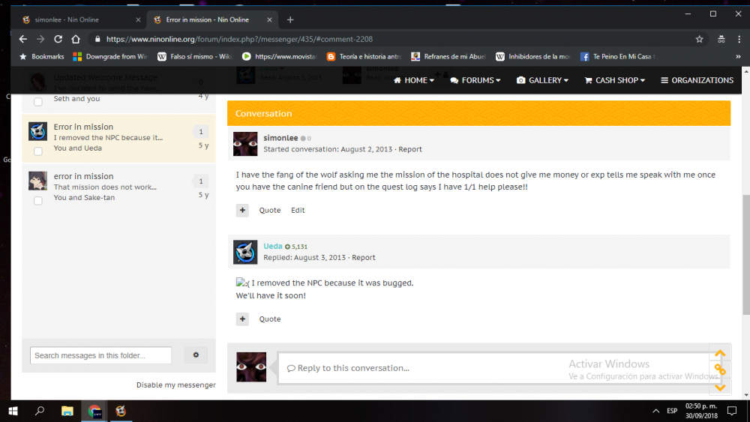
Task: Click the 'Reply to this conversation' field
Action: [x=420, y=368]
